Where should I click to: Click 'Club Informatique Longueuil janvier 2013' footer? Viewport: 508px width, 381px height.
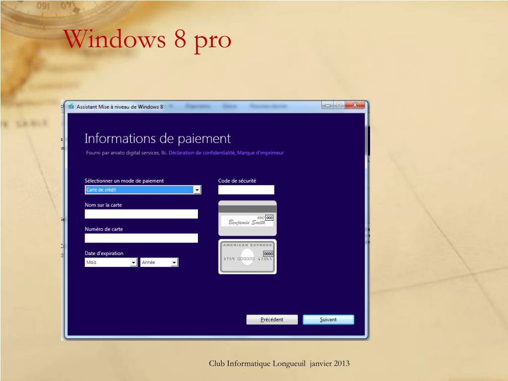[x=279, y=364]
